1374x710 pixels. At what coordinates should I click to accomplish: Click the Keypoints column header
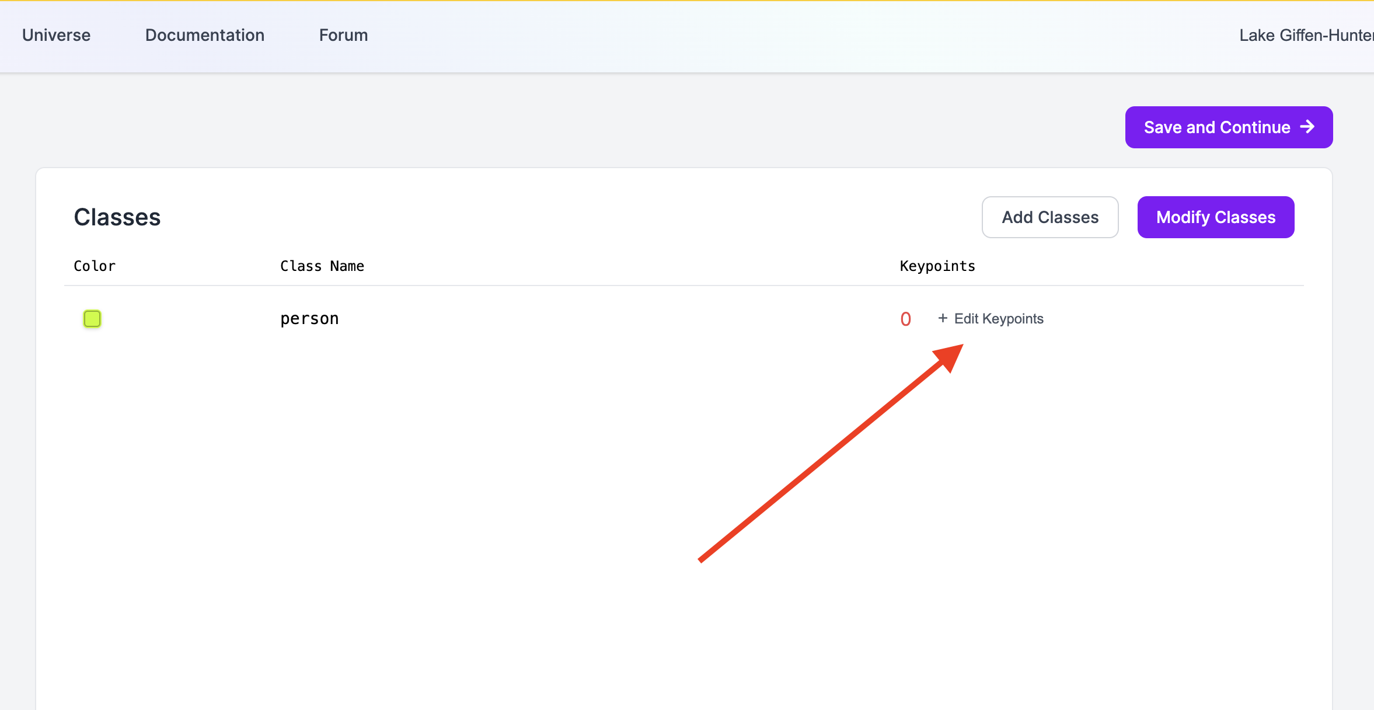(937, 266)
